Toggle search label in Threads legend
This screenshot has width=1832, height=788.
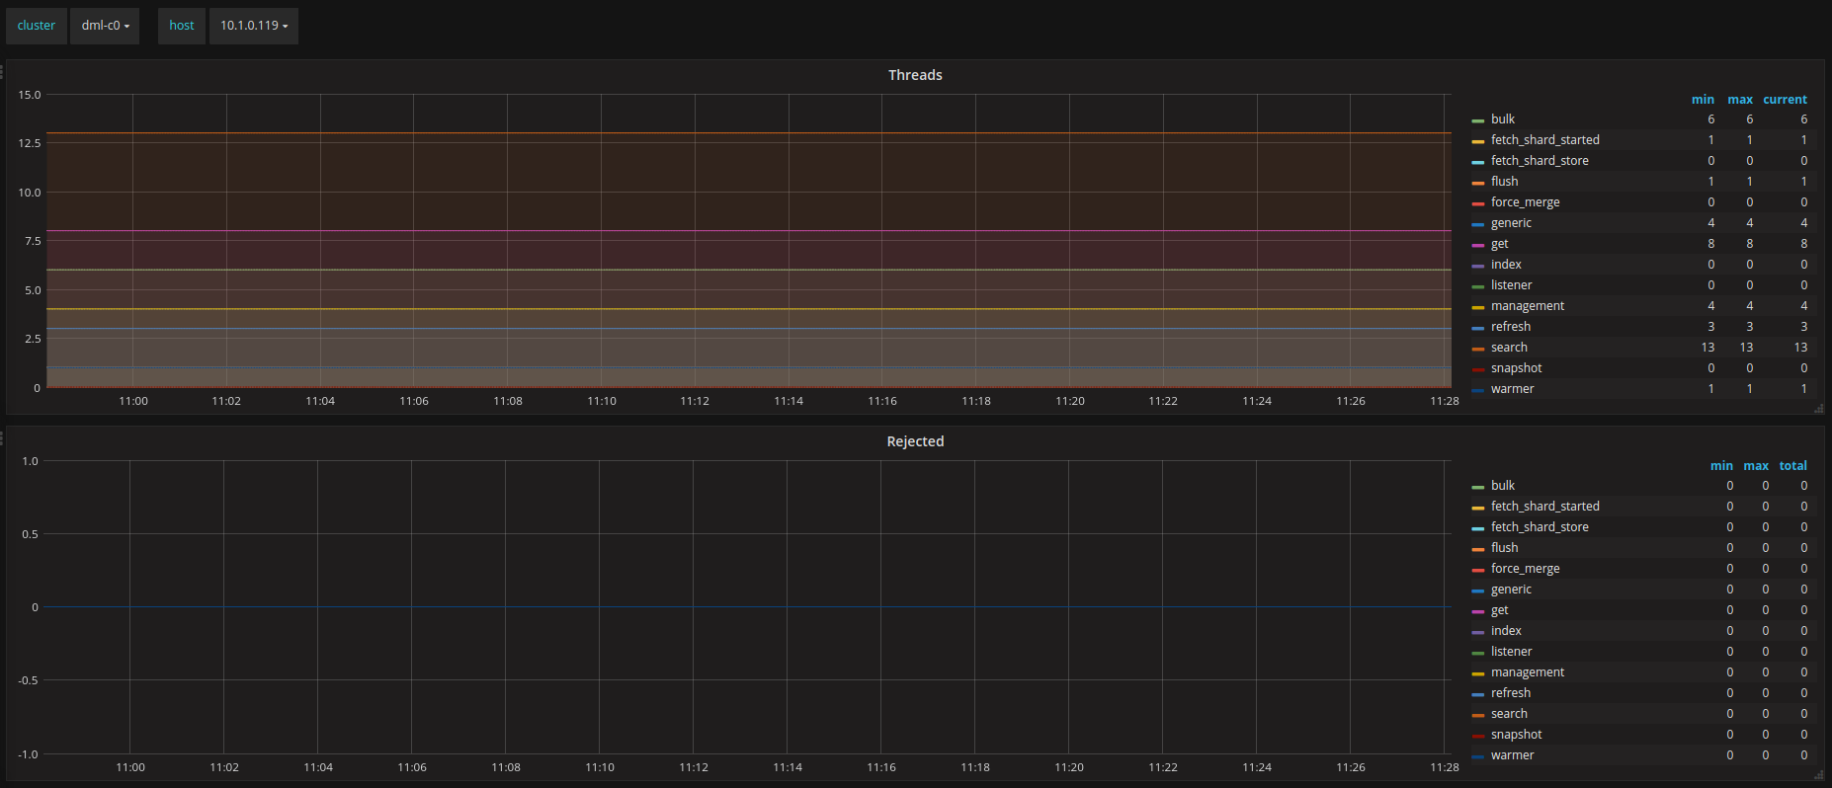tap(1509, 348)
